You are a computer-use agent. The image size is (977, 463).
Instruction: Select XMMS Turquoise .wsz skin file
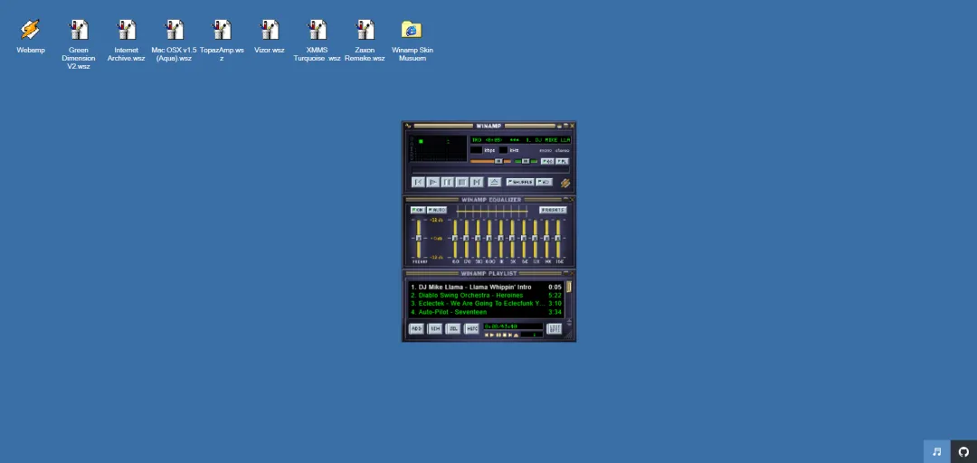pyautogui.click(x=318, y=41)
